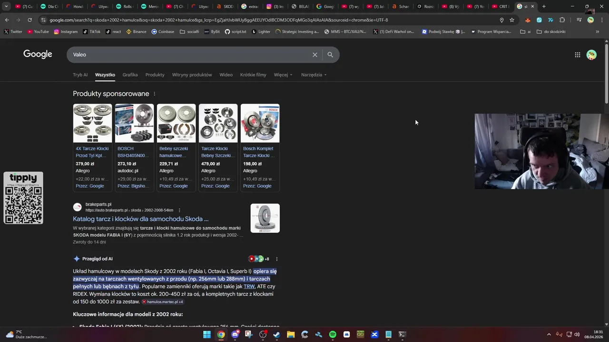Run the search with the magnifier icon
Viewport: 609px width, 342px height.
point(330,55)
